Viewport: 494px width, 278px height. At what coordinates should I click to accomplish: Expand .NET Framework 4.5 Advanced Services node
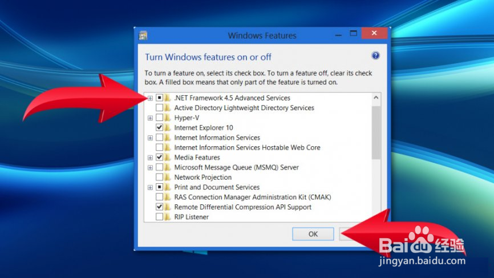[x=150, y=98]
